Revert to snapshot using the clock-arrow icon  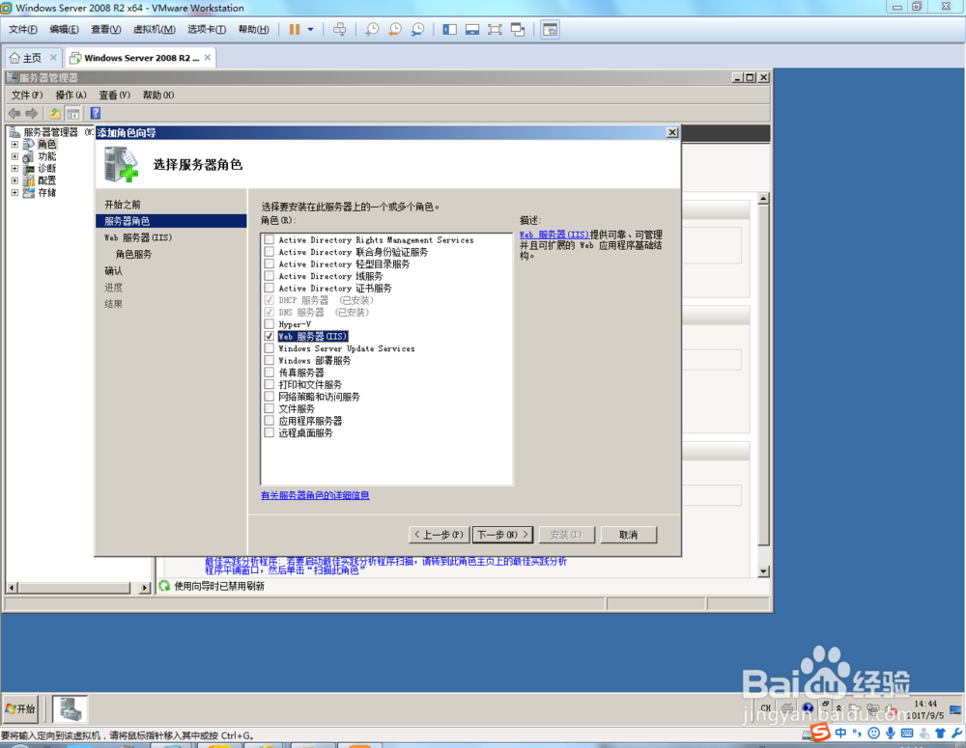[x=394, y=30]
